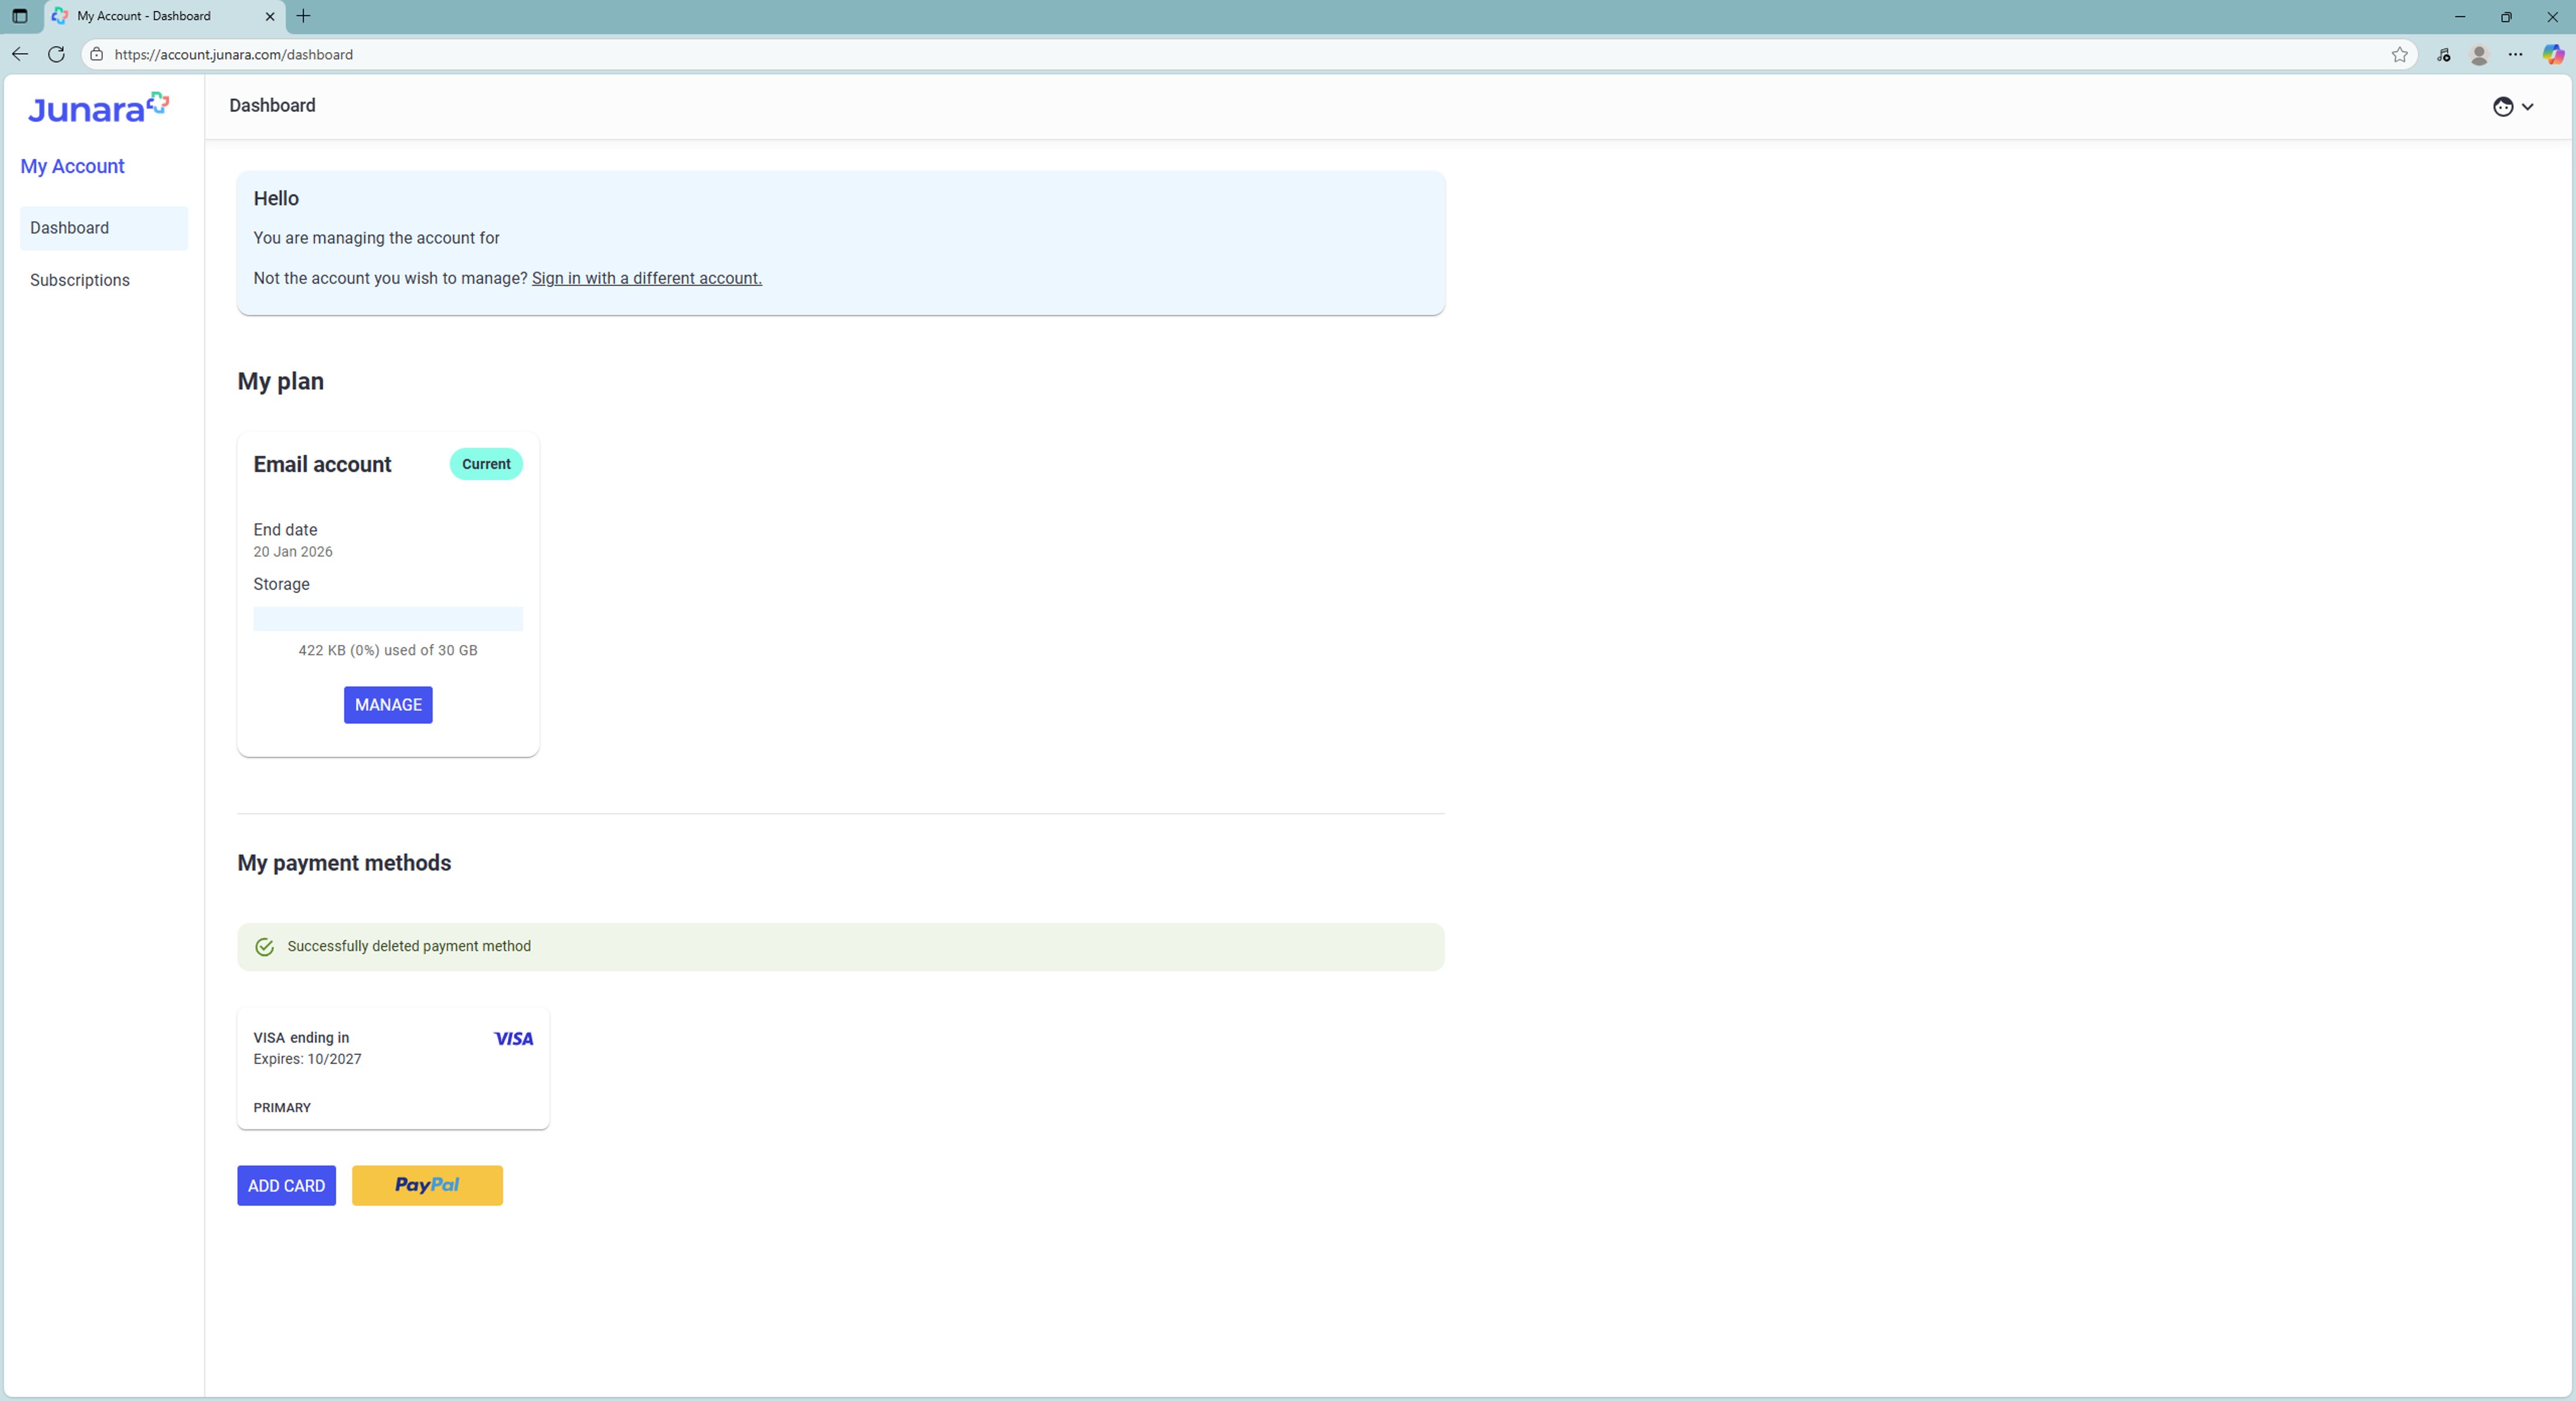Screen dimensions: 2576x1401
Task: Restore down the browser window
Action: 2506,16
